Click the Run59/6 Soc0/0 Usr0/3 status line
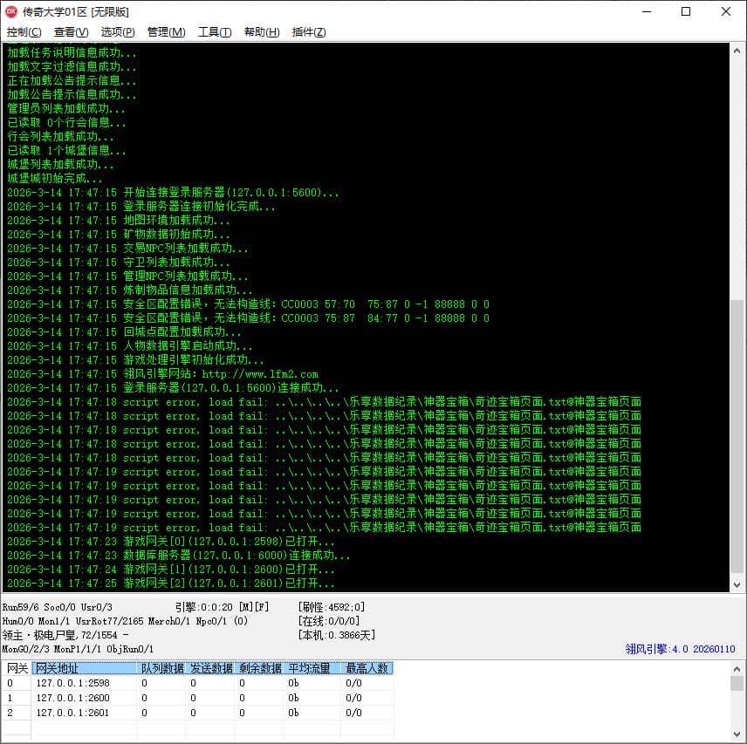The height and width of the screenshot is (744, 747). click(58, 607)
